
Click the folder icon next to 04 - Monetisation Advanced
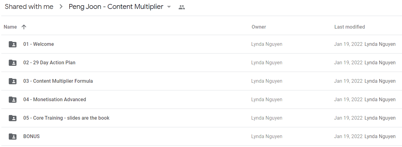[13, 100]
